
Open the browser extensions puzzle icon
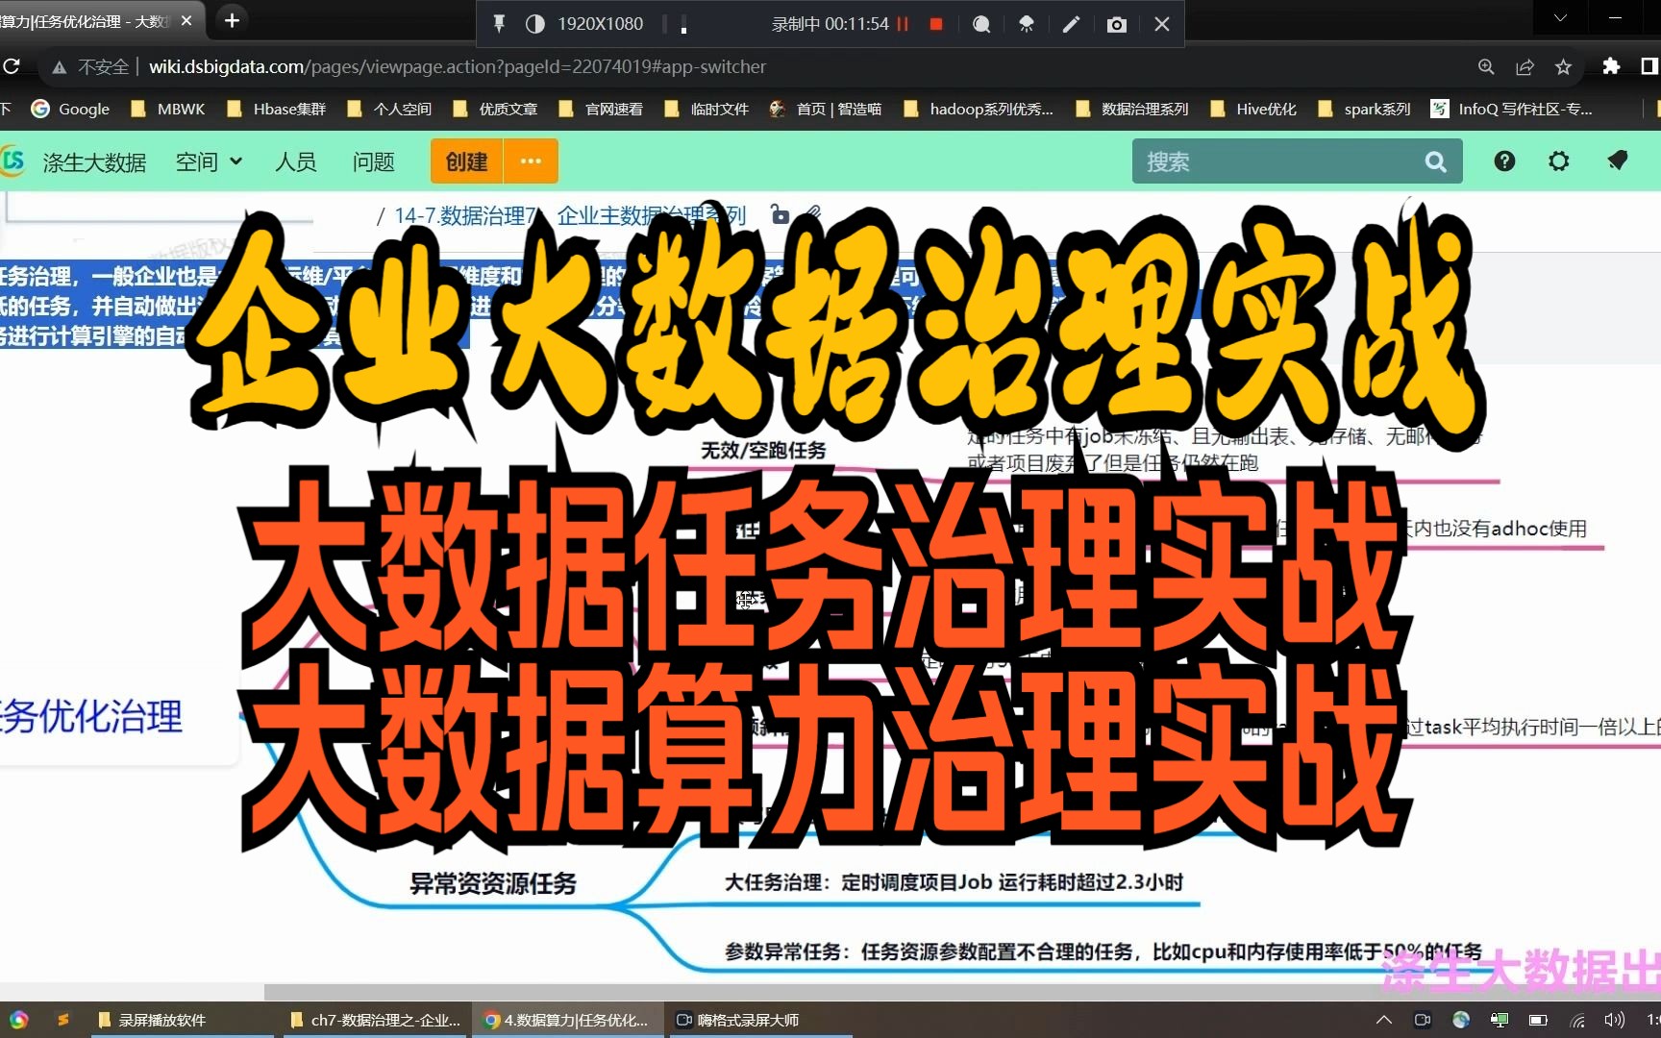[x=1611, y=66]
